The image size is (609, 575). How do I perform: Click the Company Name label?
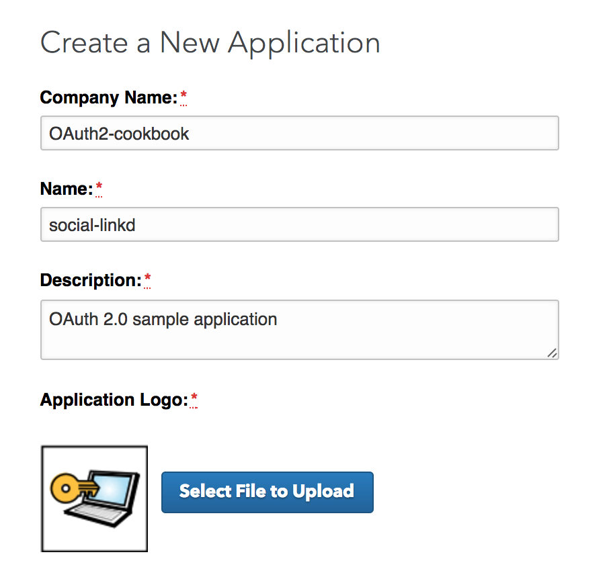(x=109, y=97)
